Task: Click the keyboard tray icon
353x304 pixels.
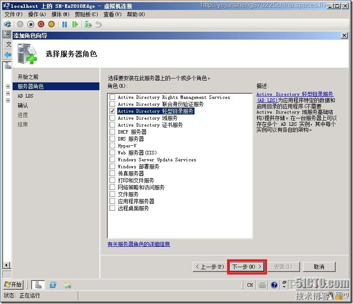Action: click(262, 285)
